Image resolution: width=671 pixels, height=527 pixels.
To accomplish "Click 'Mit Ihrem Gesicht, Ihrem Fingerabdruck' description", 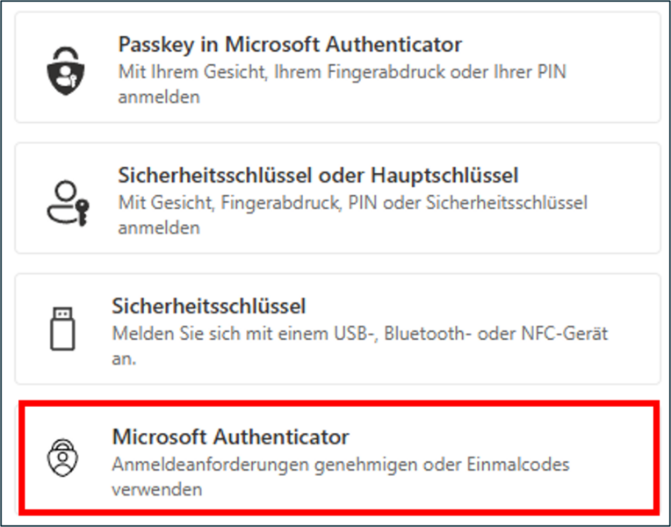I will pyautogui.click(x=343, y=71).
